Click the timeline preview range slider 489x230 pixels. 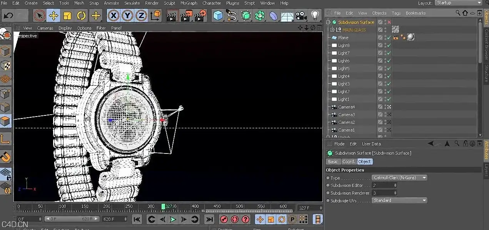(x=72, y=219)
